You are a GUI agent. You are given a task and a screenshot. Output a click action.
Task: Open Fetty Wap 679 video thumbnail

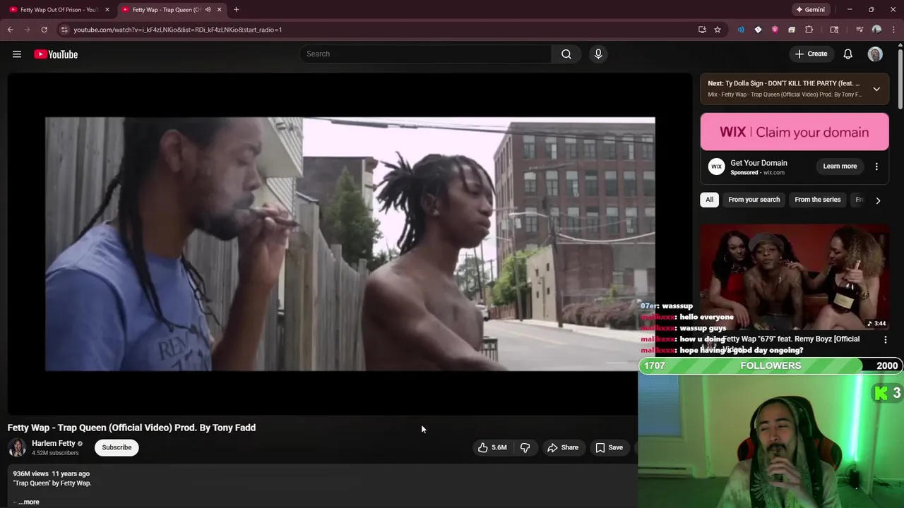795,277
